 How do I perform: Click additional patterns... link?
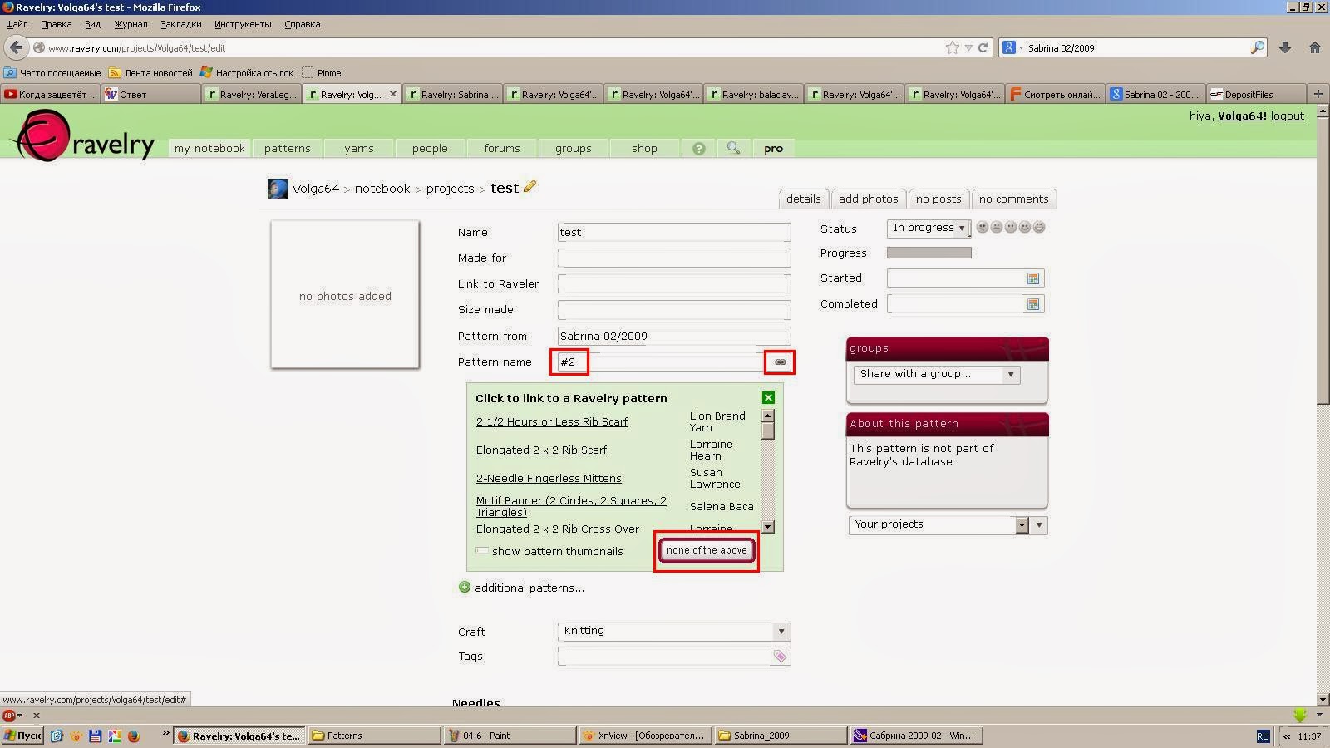529,588
